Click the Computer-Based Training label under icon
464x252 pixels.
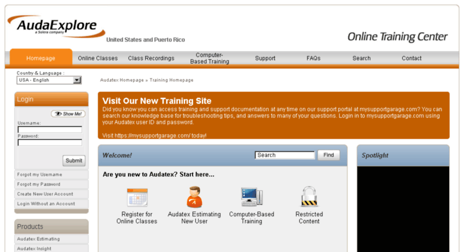coord(251,218)
